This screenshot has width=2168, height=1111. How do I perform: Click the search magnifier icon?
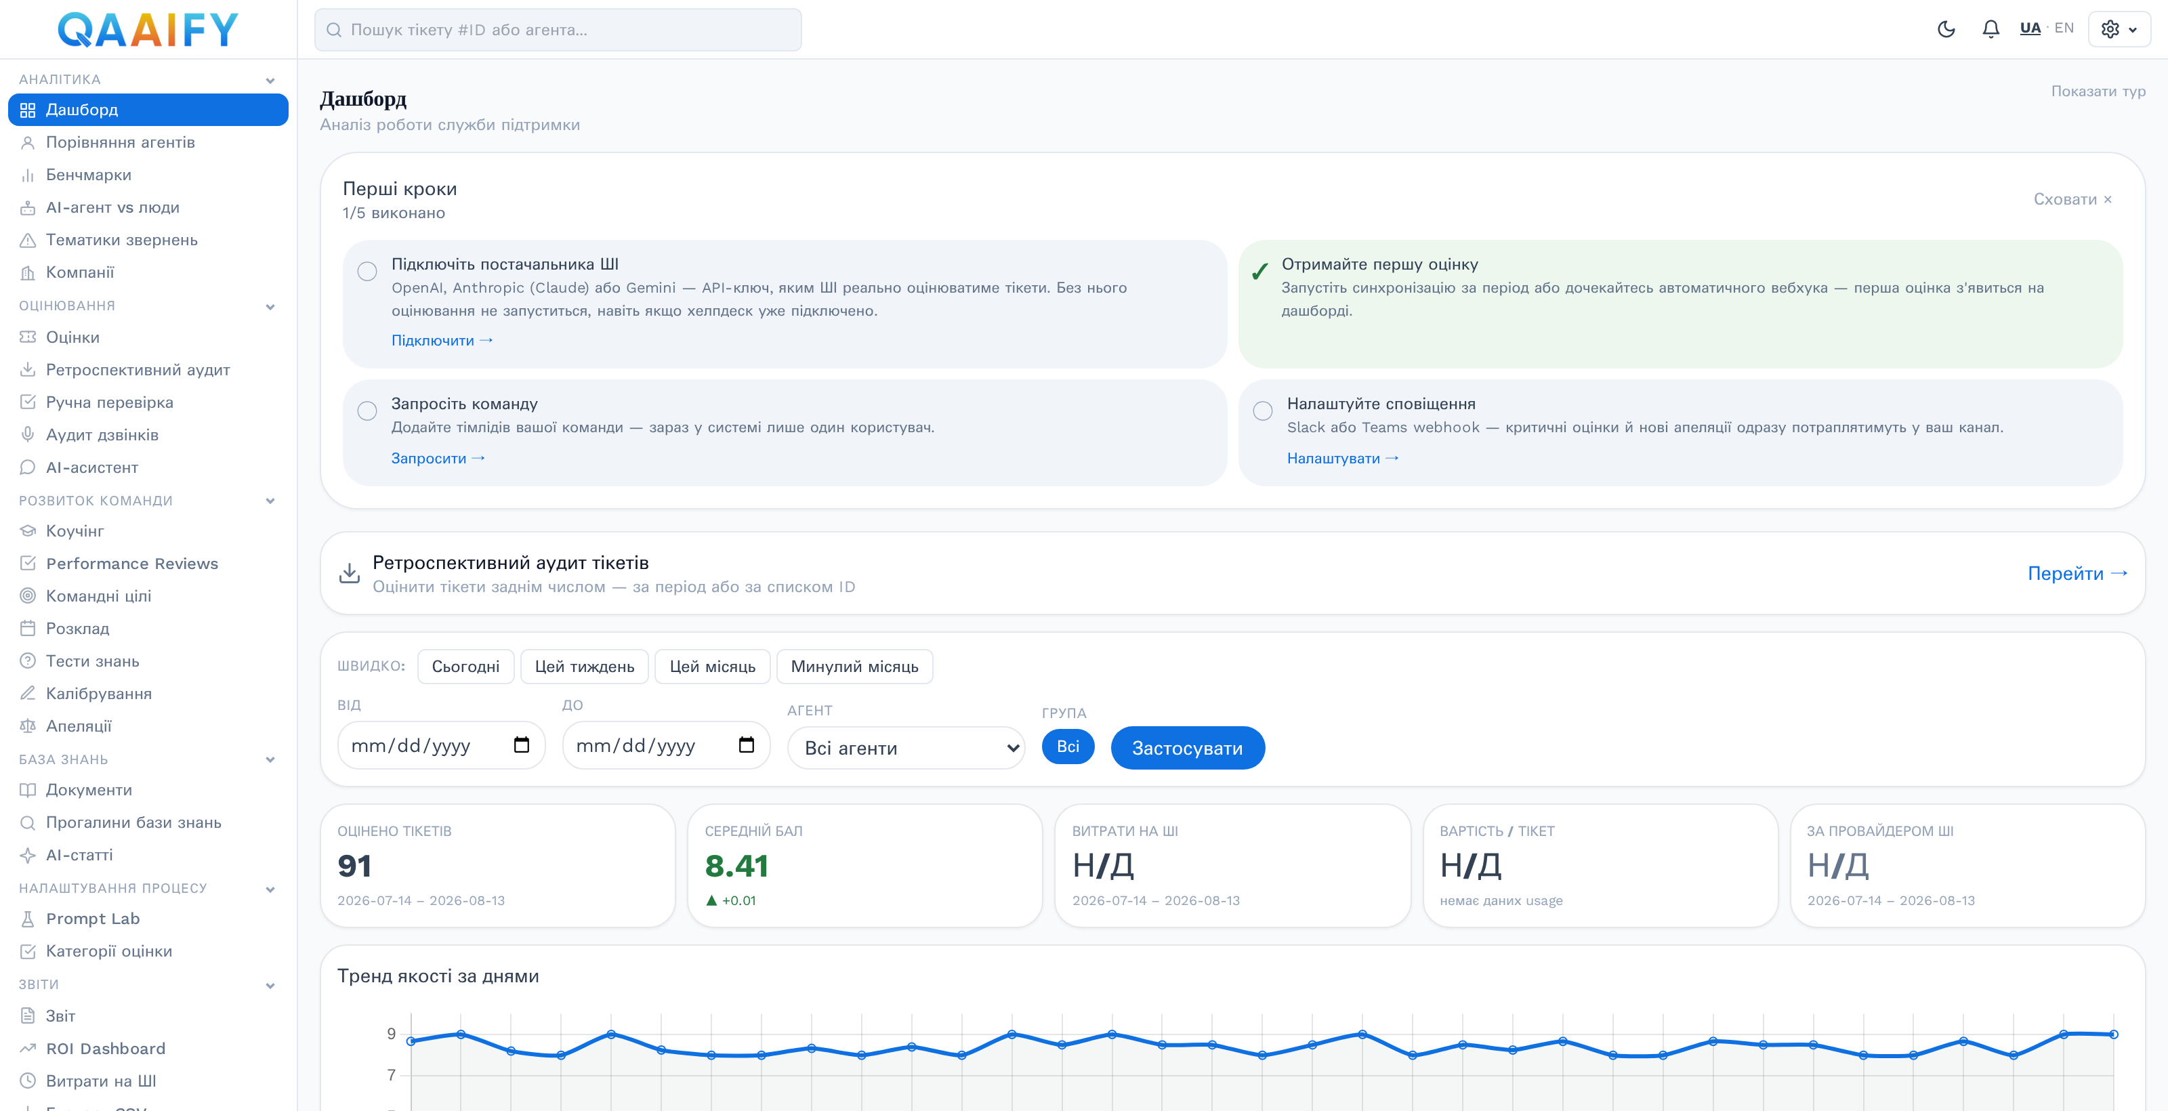pos(334,29)
